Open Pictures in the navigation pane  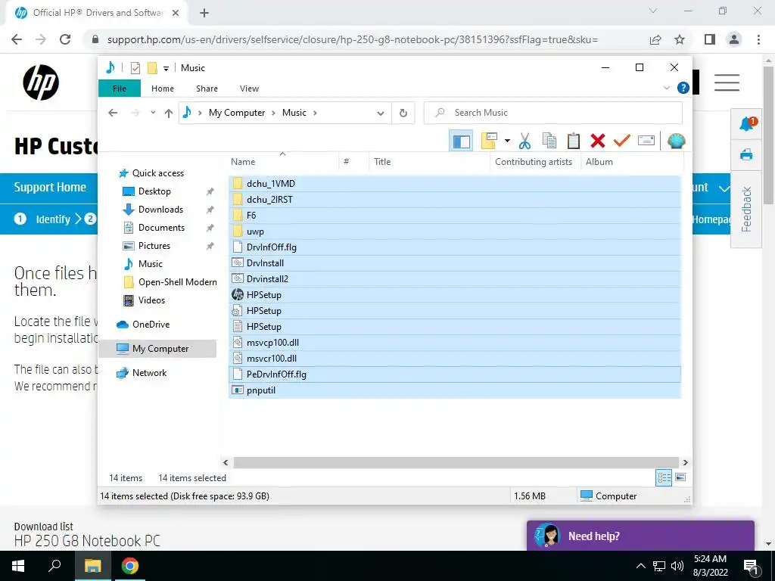pyautogui.click(x=154, y=246)
